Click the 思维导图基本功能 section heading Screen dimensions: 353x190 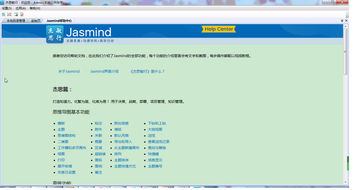pyautogui.click(x=71, y=112)
